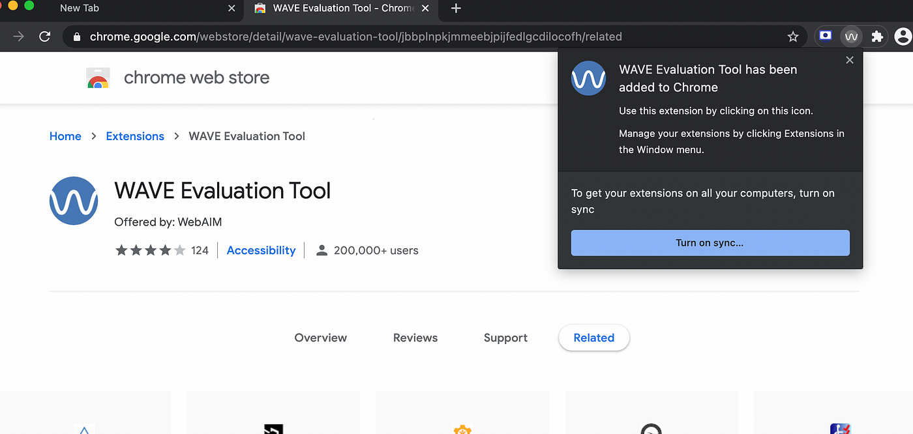Viewport: 913px width, 434px height.
Task: Bookmark this page with the star icon
Action: 793,36
